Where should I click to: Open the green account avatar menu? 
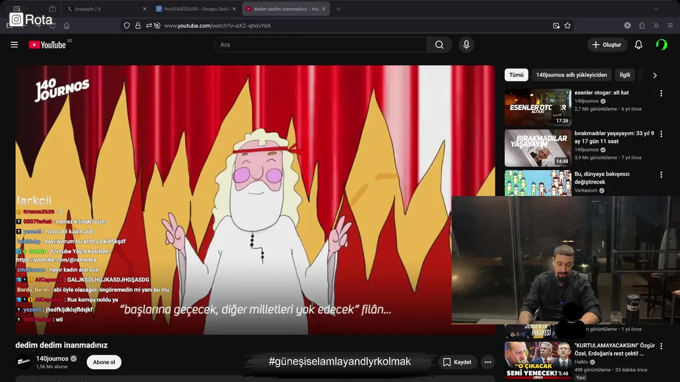pyautogui.click(x=662, y=45)
